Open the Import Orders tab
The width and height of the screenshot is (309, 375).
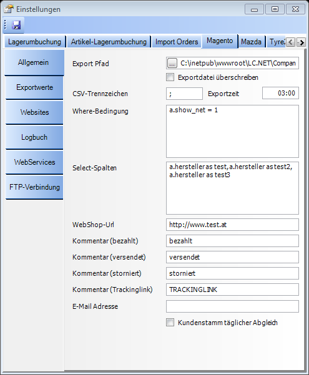point(177,42)
